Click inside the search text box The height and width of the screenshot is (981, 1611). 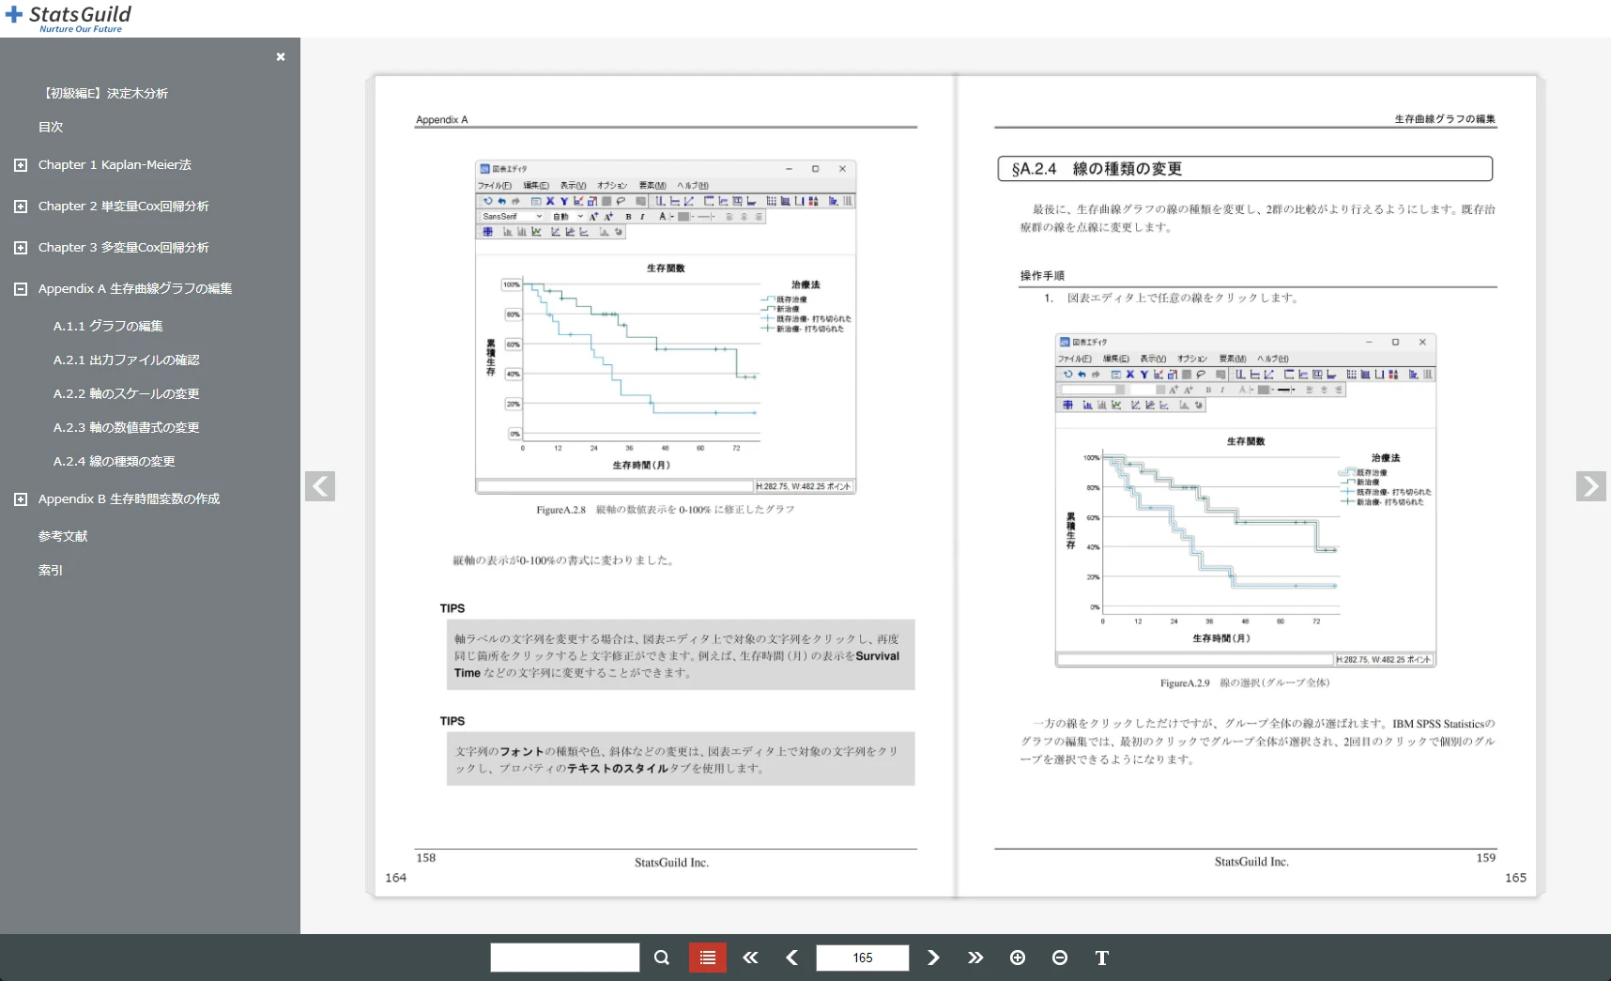(563, 958)
